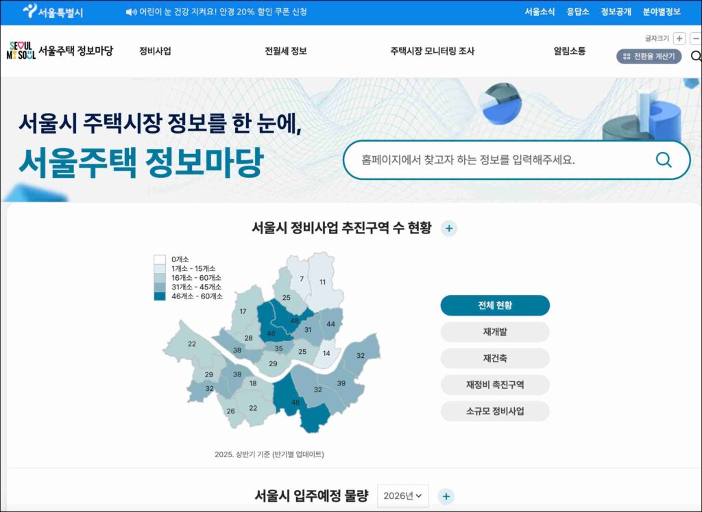This screenshot has height=512, width=702.
Task: Select the map district labeled 14
Action: pyautogui.click(x=326, y=354)
